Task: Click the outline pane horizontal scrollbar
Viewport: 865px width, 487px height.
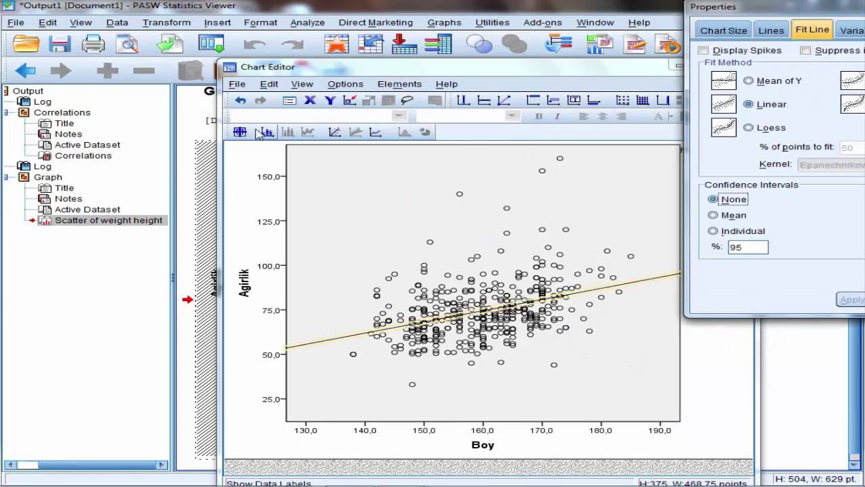Action: pyautogui.click(x=85, y=465)
